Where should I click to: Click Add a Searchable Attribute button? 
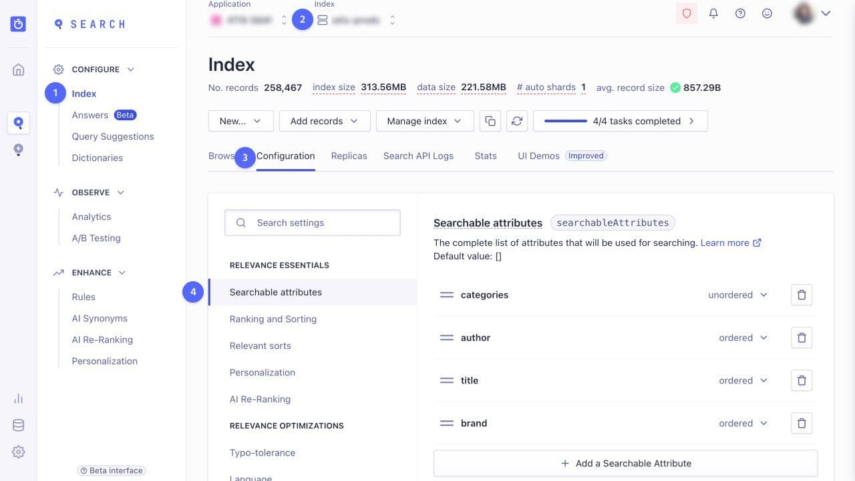[625, 463]
